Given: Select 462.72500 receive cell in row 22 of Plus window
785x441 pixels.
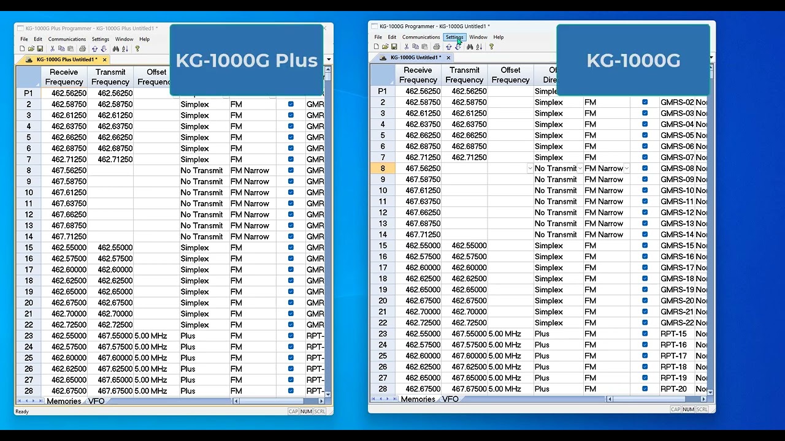Looking at the screenshot, I should [x=64, y=325].
